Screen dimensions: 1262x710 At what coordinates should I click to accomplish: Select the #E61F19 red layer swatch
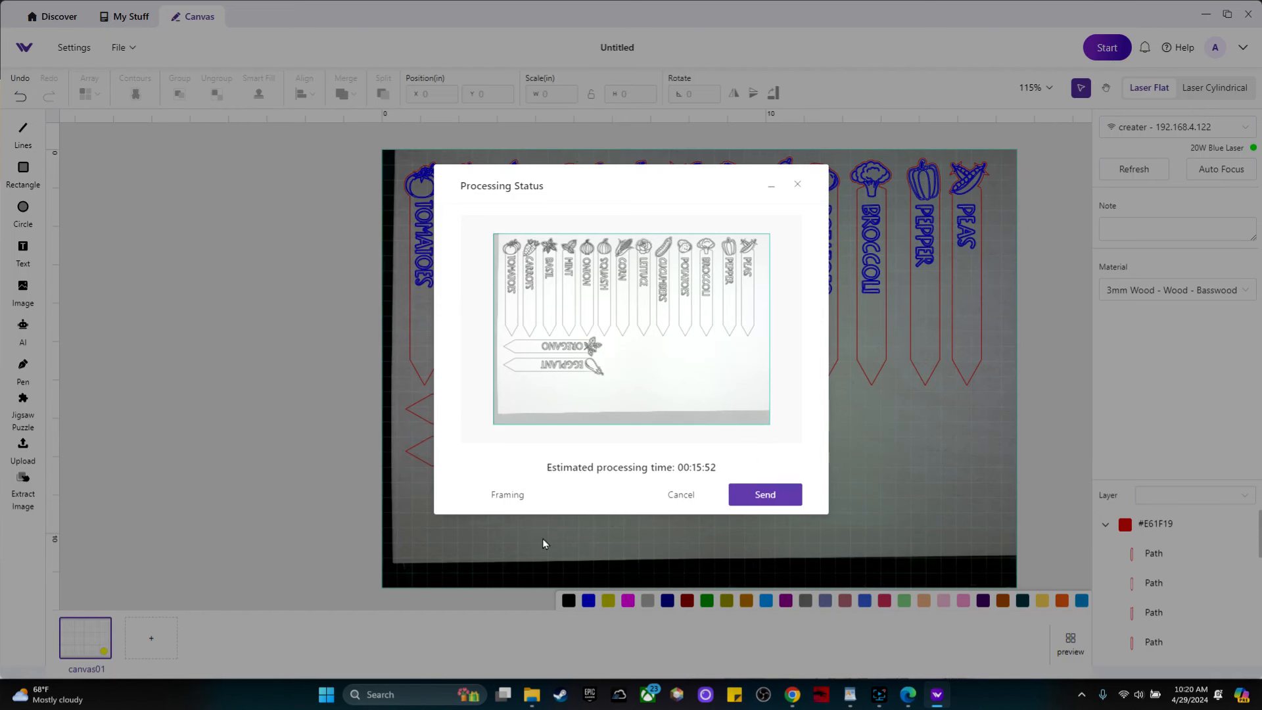1125,525
